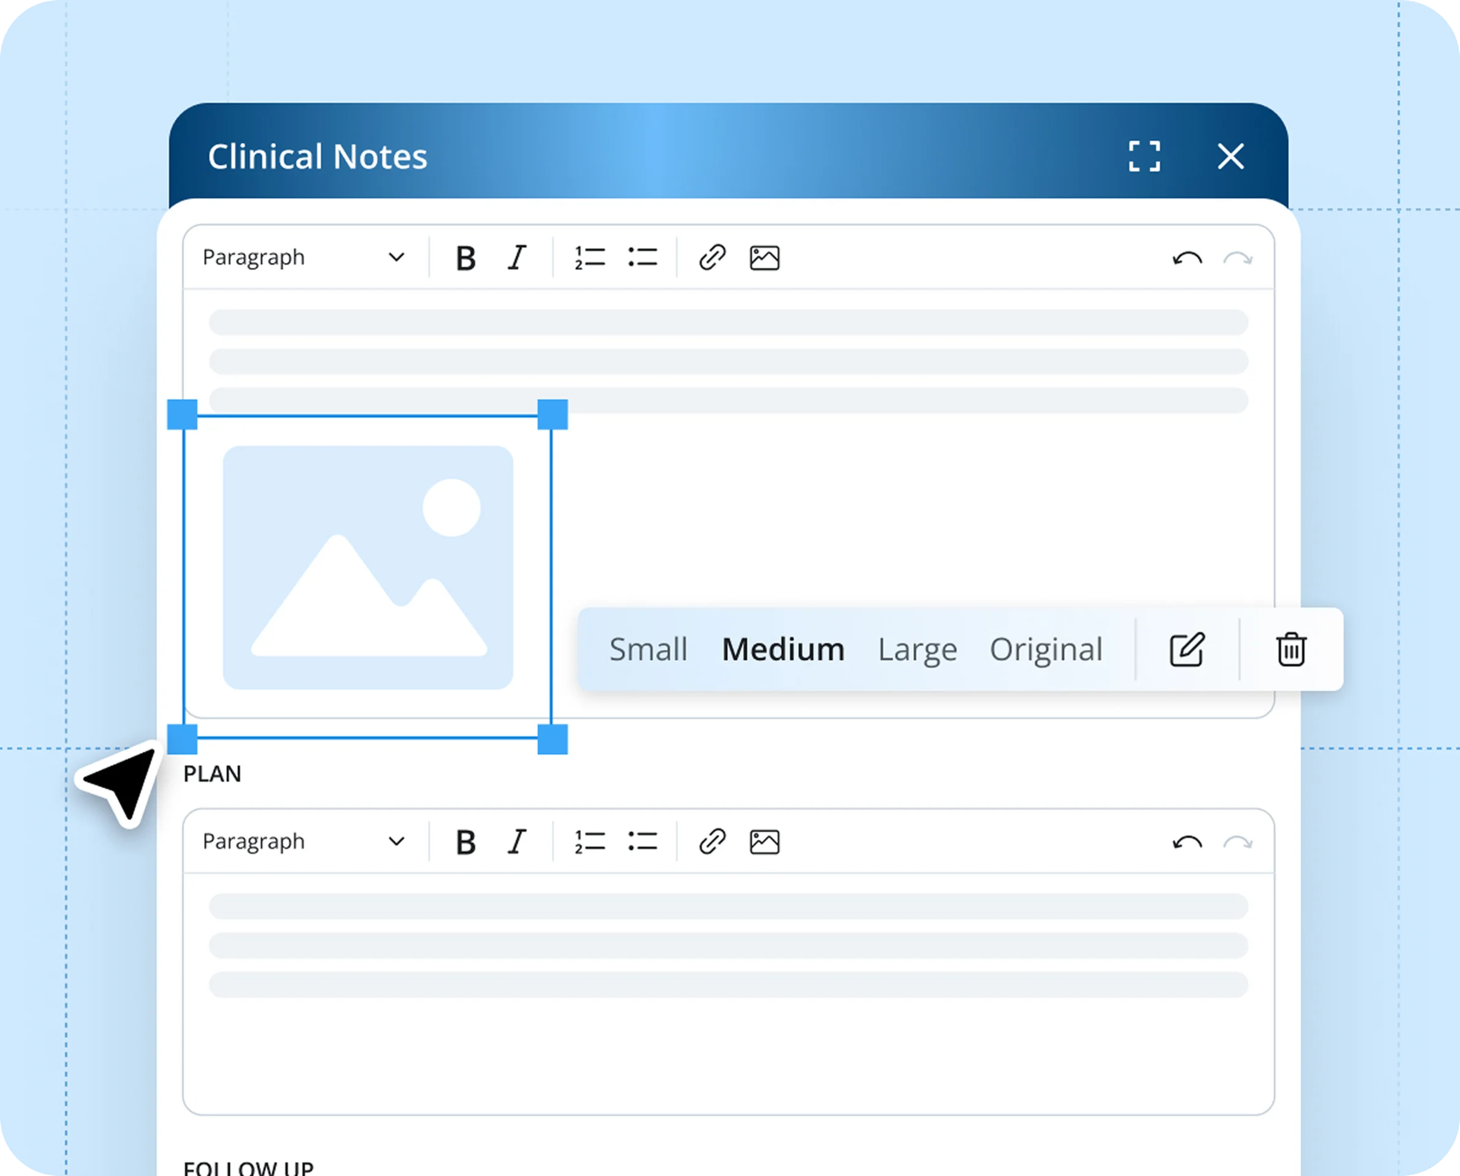1460x1176 pixels.
Task: Open Paragraph style dropdown in the Plan editor
Action: (303, 842)
